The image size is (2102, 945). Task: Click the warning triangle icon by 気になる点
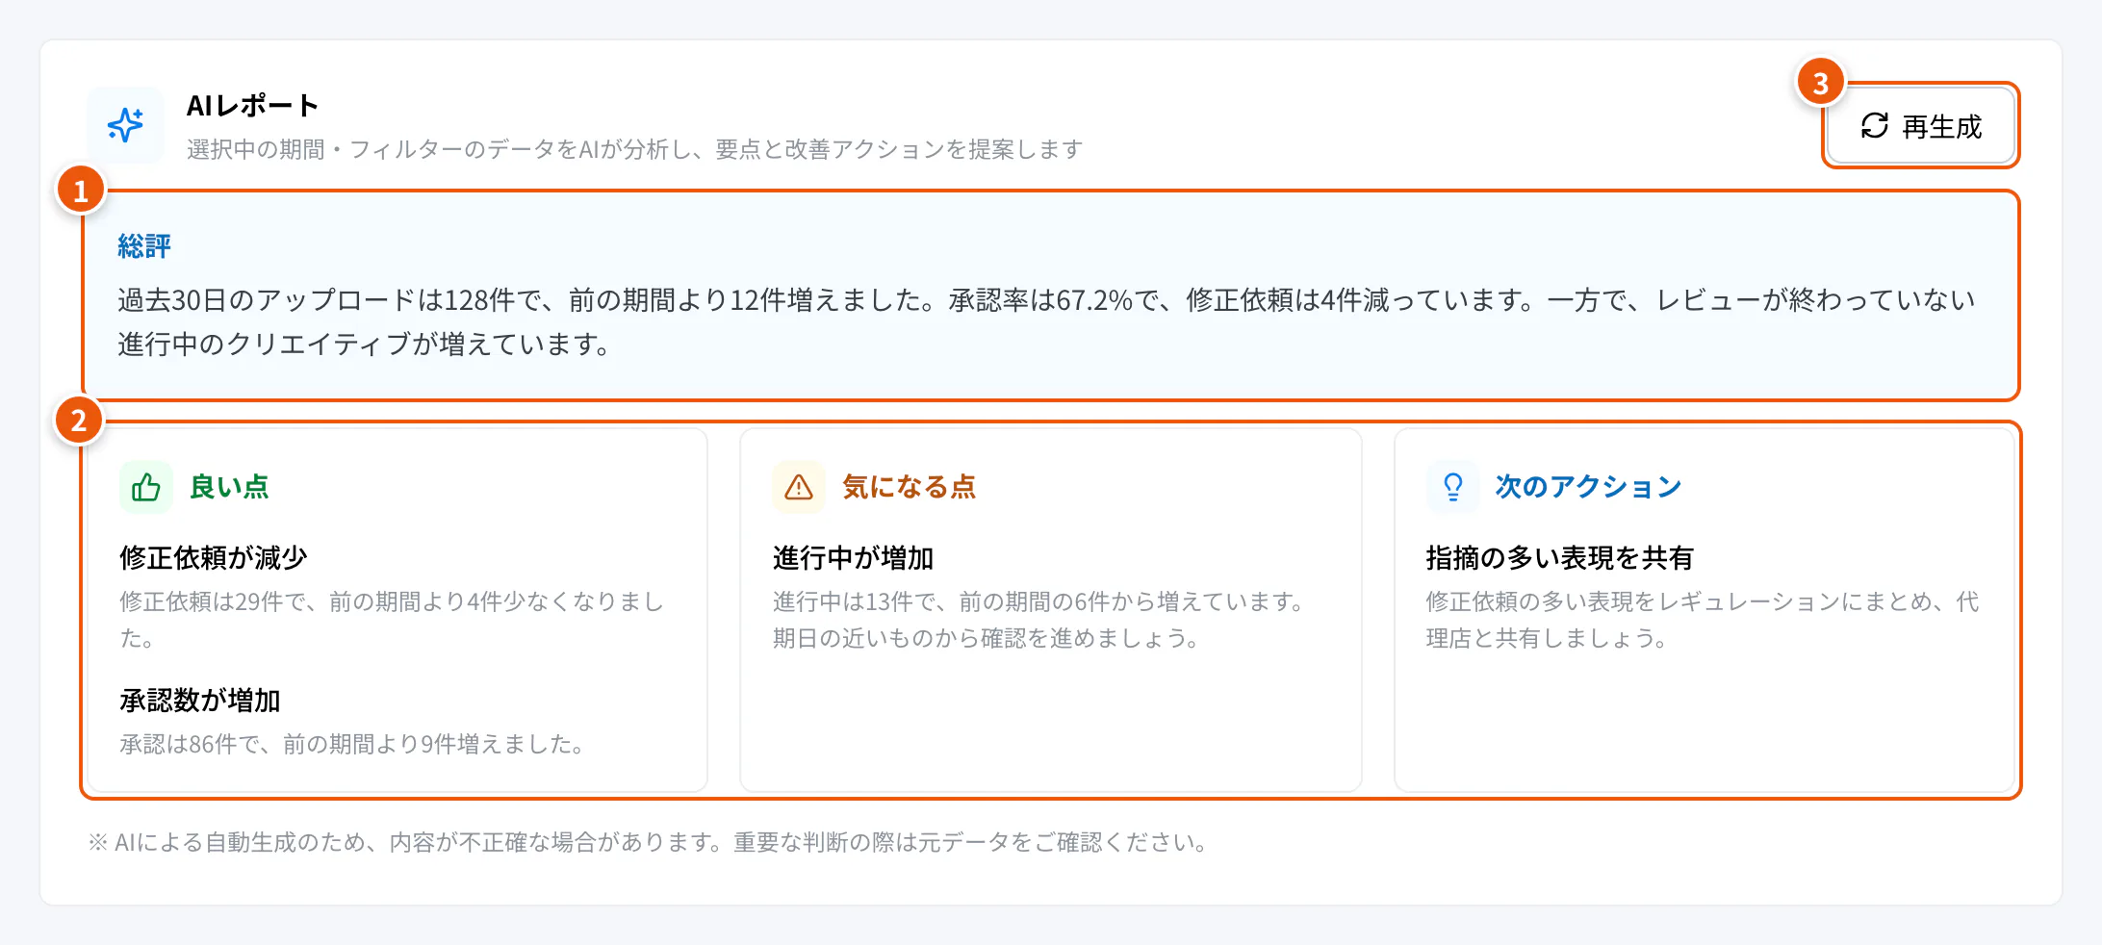coord(799,487)
